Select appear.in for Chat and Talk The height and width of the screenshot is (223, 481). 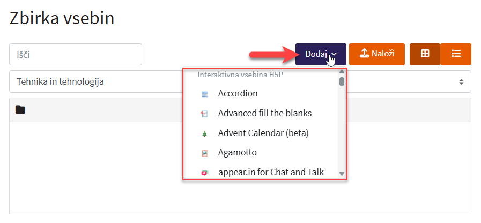point(270,172)
